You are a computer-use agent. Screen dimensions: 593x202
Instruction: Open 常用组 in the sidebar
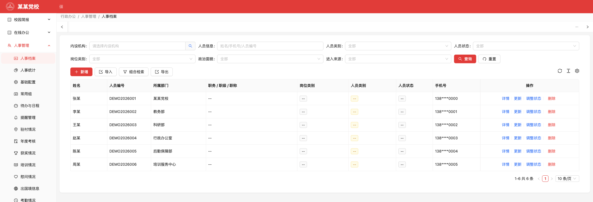point(28,94)
